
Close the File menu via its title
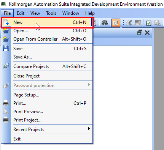point(7,13)
